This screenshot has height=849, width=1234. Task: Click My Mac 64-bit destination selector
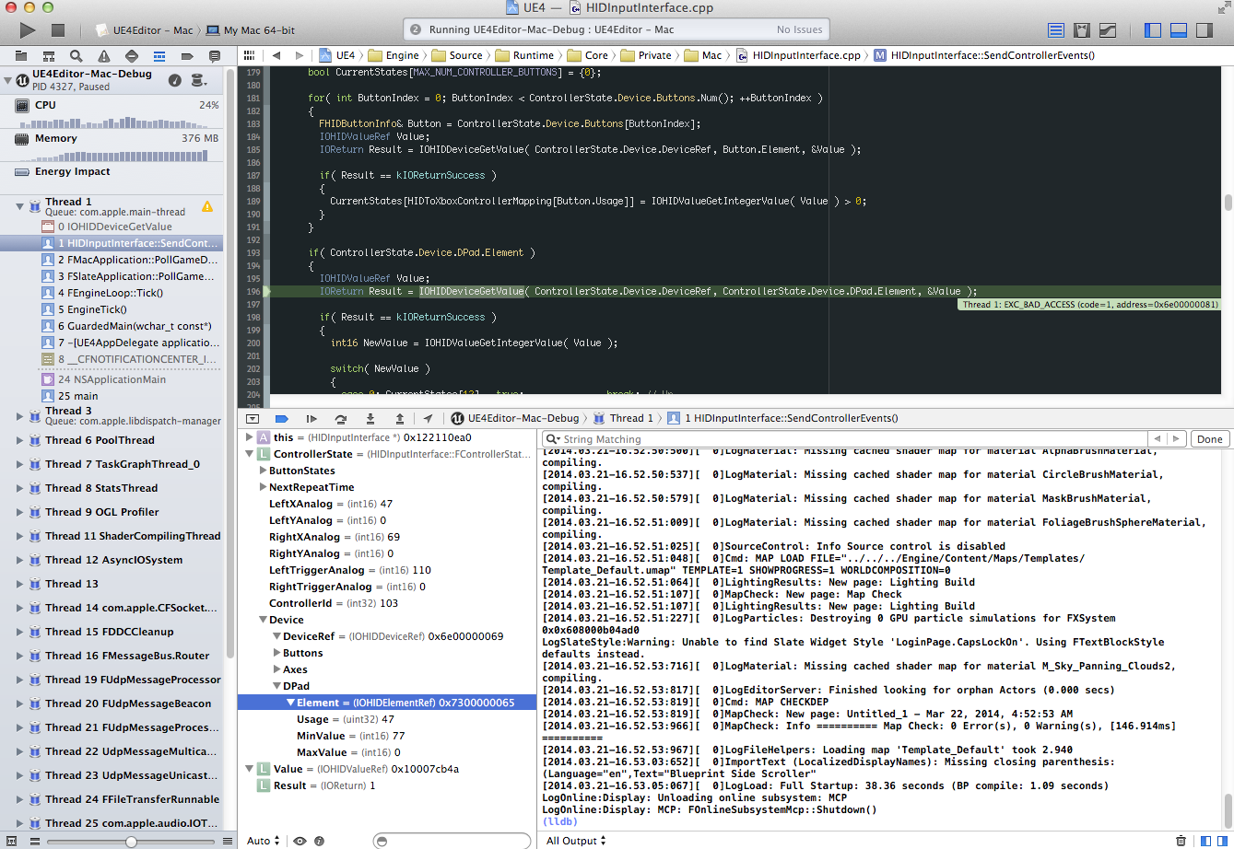[253, 30]
